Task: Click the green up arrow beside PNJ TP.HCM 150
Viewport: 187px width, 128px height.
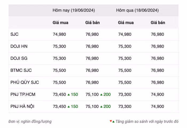Action: (x=69, y=95)
